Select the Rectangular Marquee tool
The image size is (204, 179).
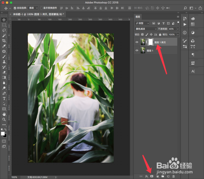[x=4, y=25]
